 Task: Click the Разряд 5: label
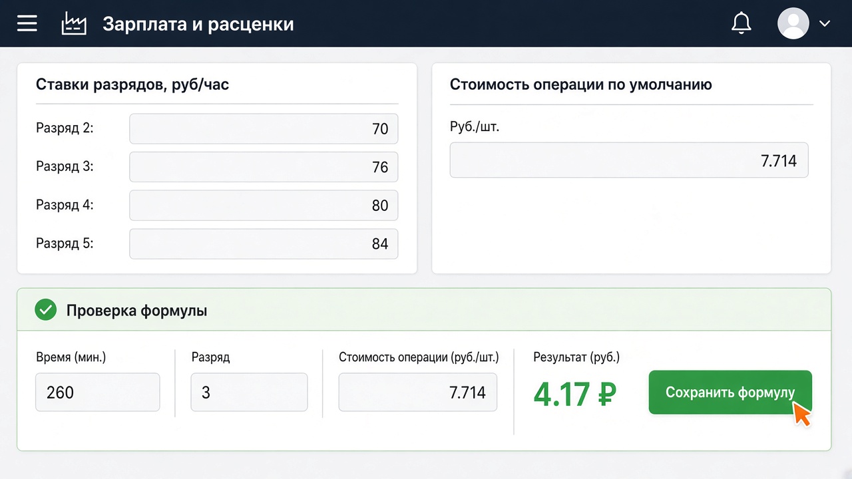click(x=65, y=243)
